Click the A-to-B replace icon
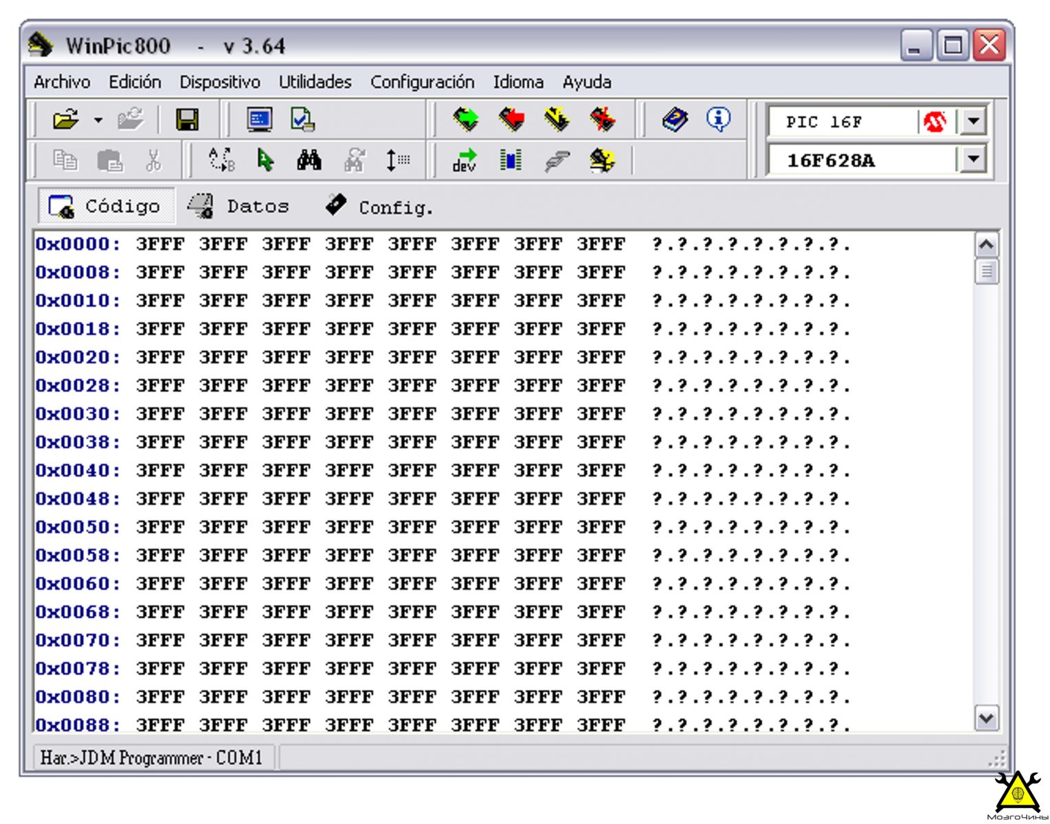This screenshot has height=824, width=1050. click(221, 160)
